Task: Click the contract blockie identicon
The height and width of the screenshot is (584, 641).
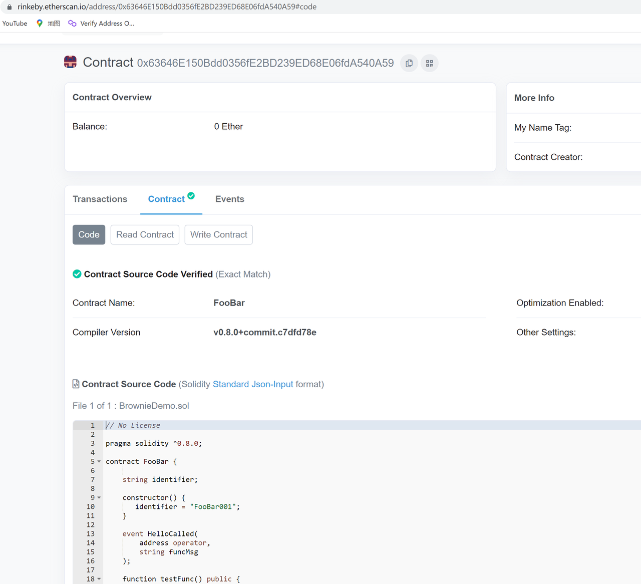Action: click(71, 62)
